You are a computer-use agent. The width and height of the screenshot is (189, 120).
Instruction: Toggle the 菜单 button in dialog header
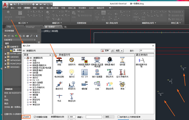pyautogui.click(x=105, y=51)
